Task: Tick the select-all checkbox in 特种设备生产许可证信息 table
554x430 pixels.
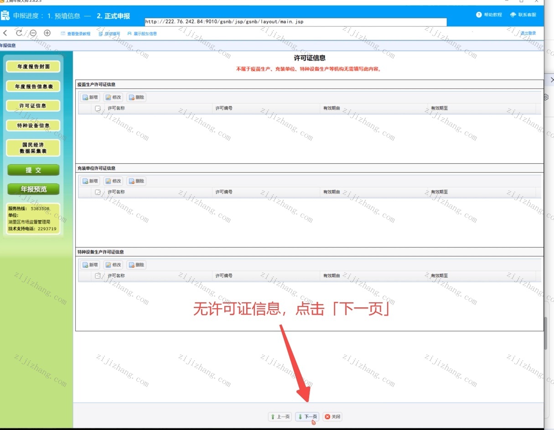Action: pyautogui.click(x=98, y=276)
